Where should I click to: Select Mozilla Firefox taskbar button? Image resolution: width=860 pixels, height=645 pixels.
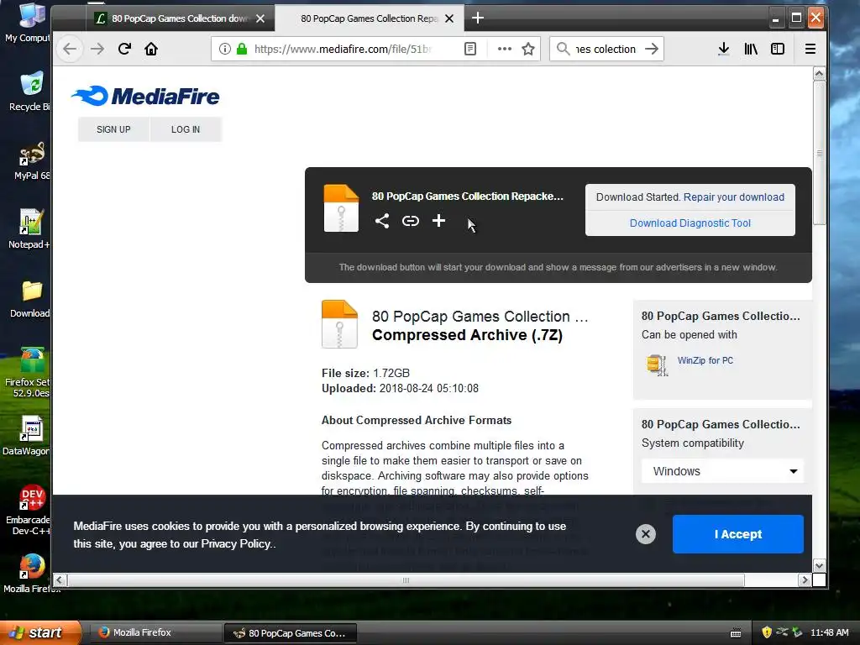(155, 632)
